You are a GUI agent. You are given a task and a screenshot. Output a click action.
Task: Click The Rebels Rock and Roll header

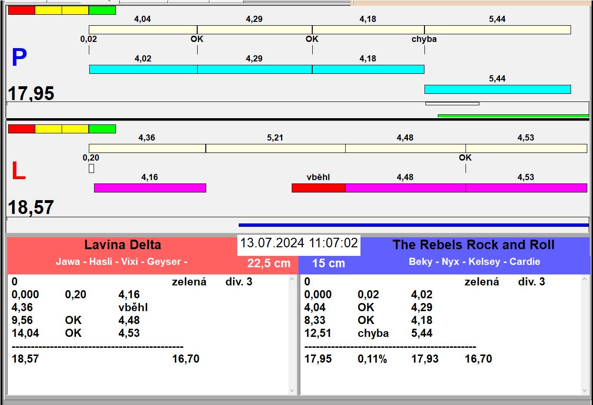[473, 245]
